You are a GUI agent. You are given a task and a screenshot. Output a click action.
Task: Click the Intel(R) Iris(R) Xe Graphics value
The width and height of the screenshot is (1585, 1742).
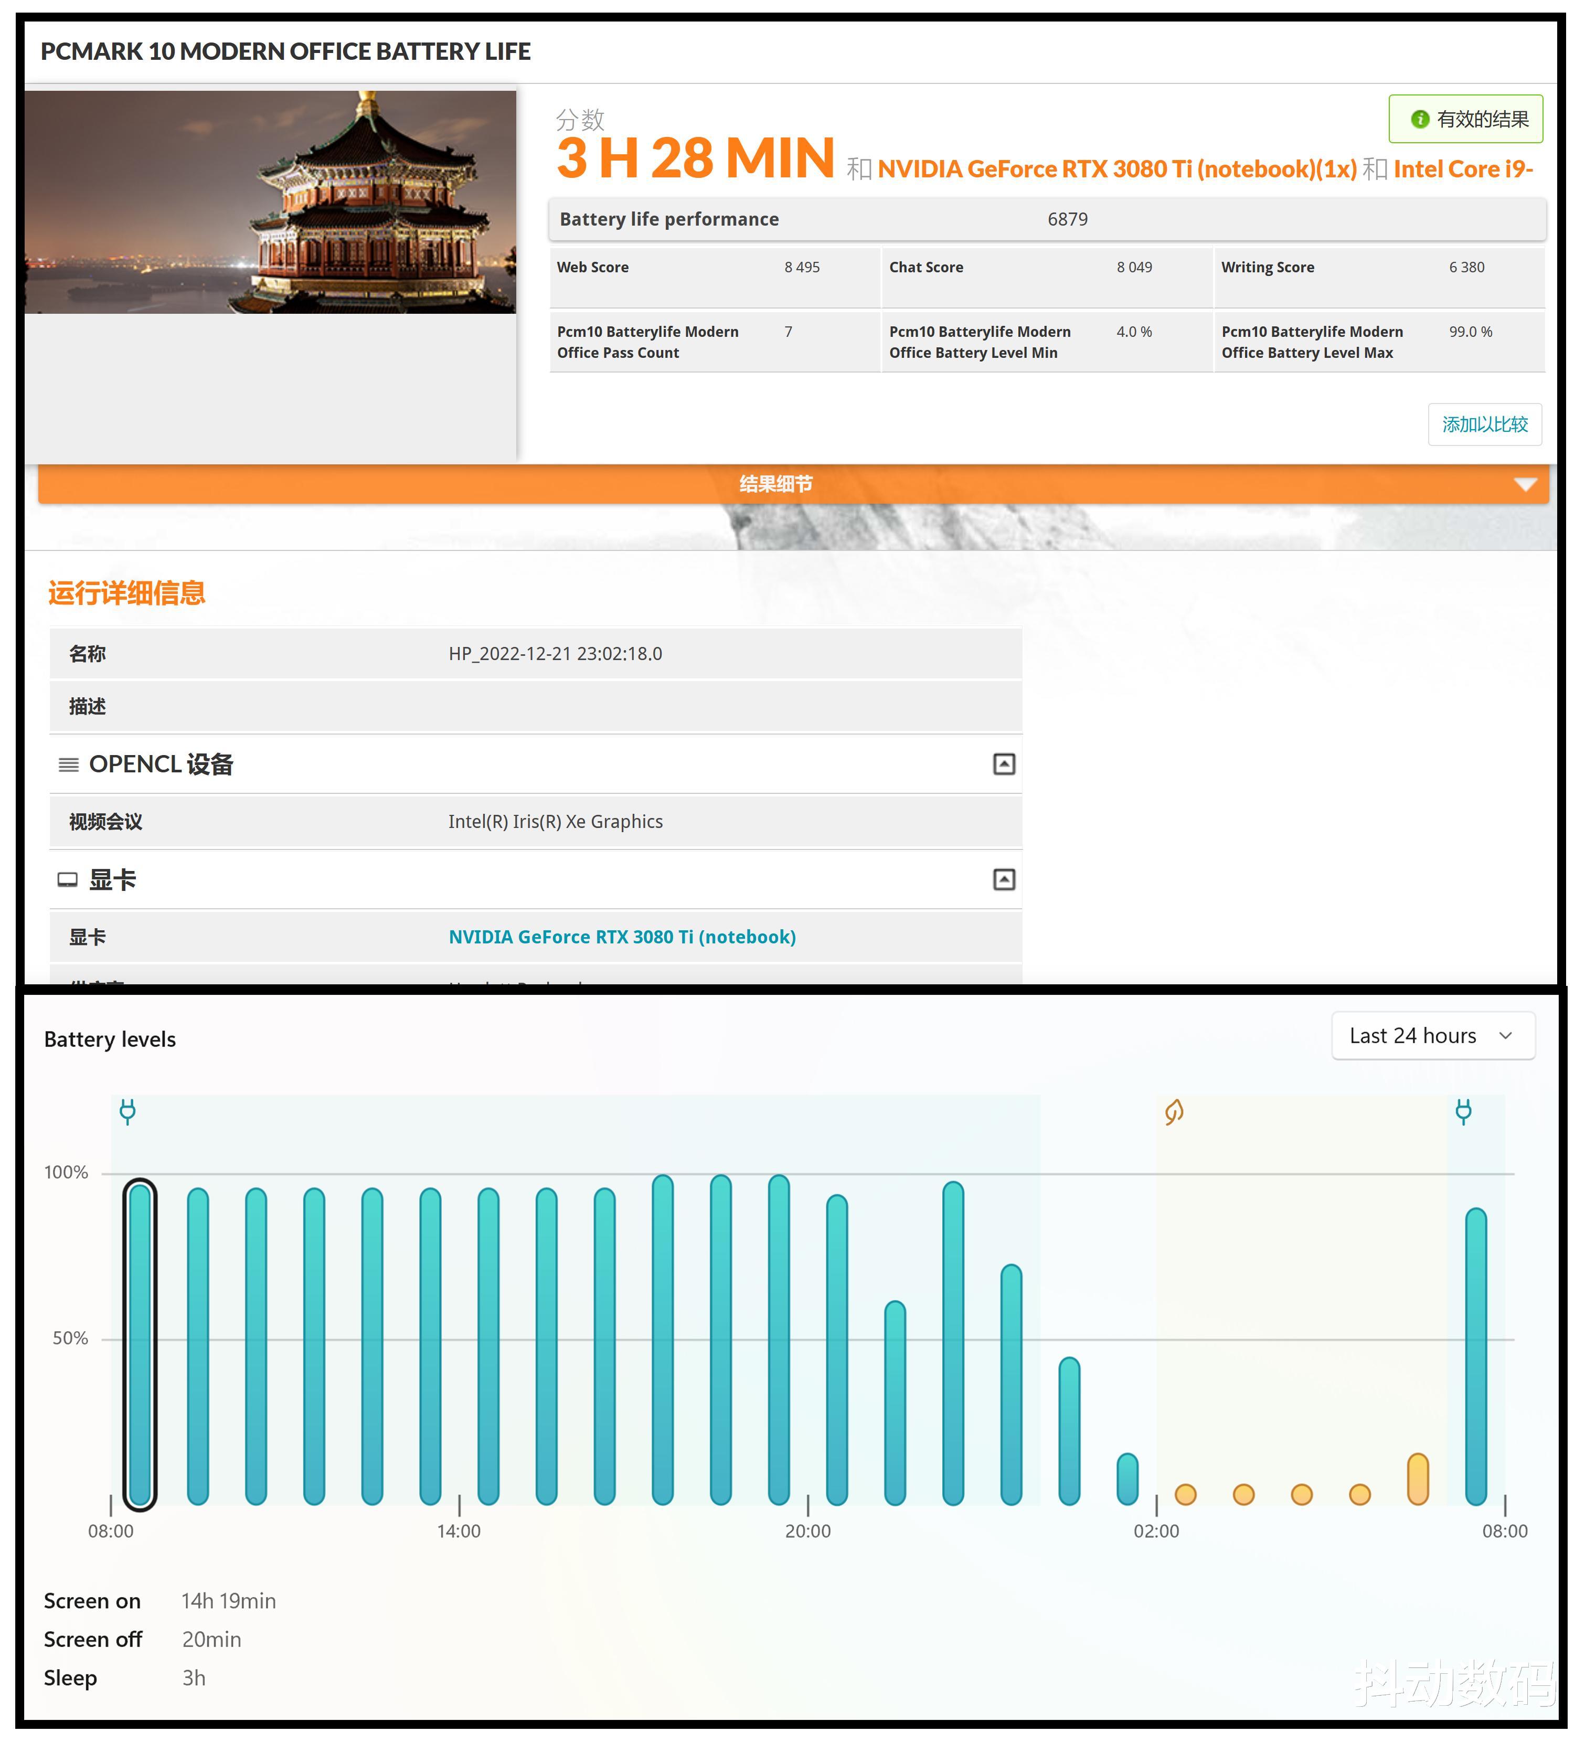[555, 822]
